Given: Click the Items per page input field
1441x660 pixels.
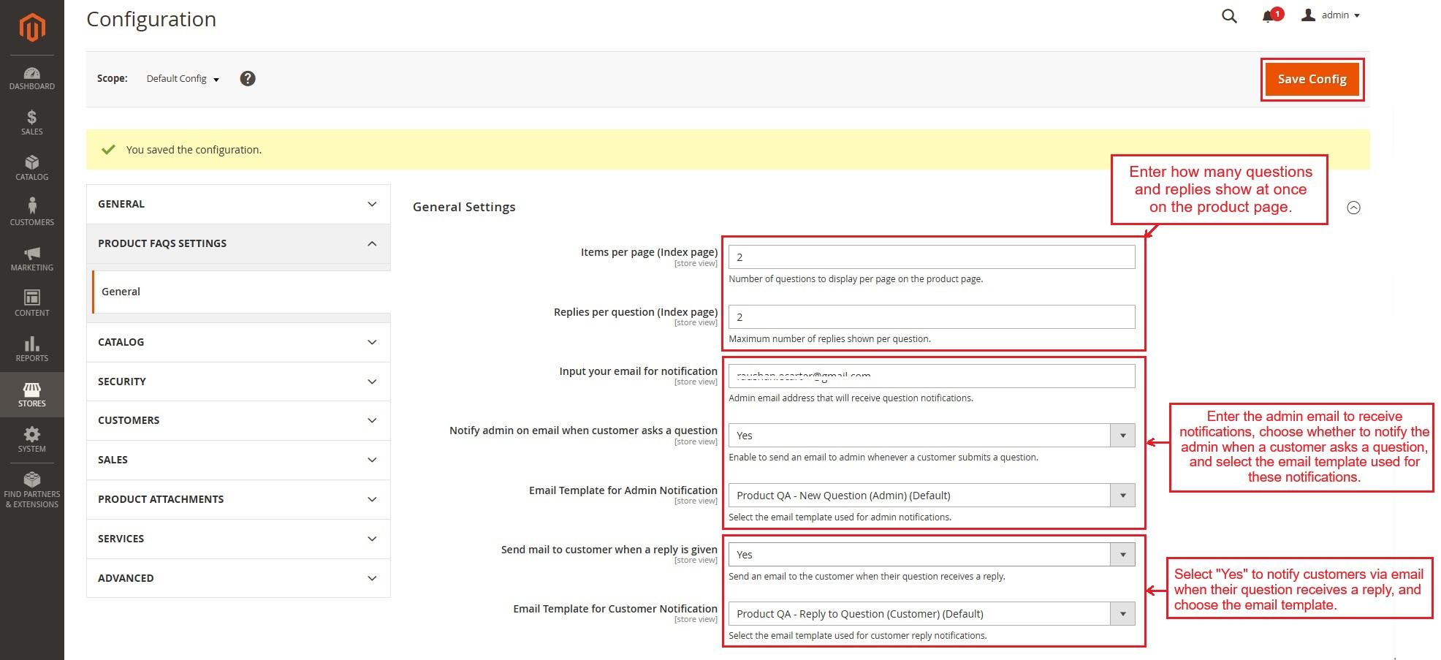Looking at the screenshot, I should (x=931, y=257).
